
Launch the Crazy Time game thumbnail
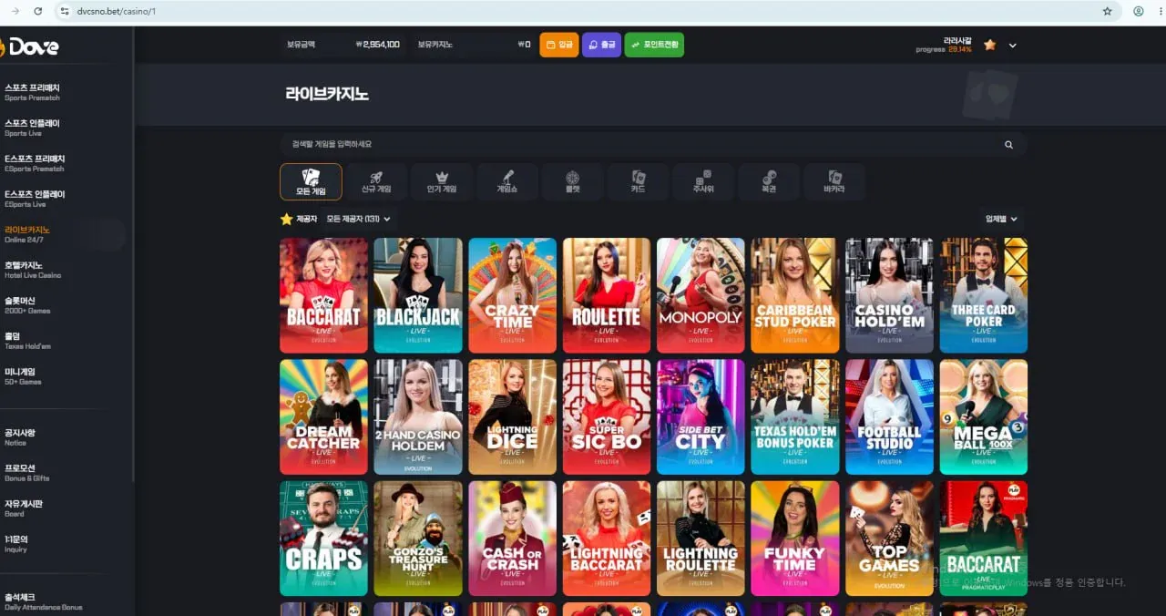512,295
